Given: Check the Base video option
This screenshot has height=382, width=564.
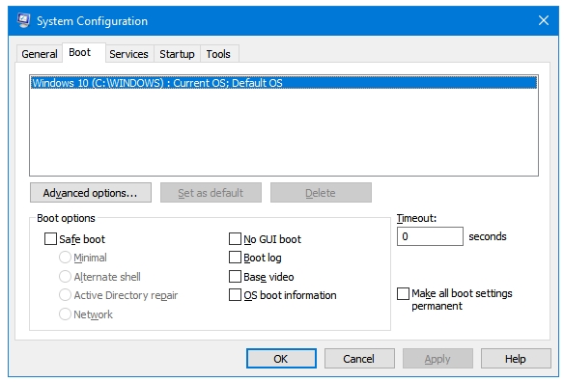Looking at the screenshot, I should pos(235,276).
